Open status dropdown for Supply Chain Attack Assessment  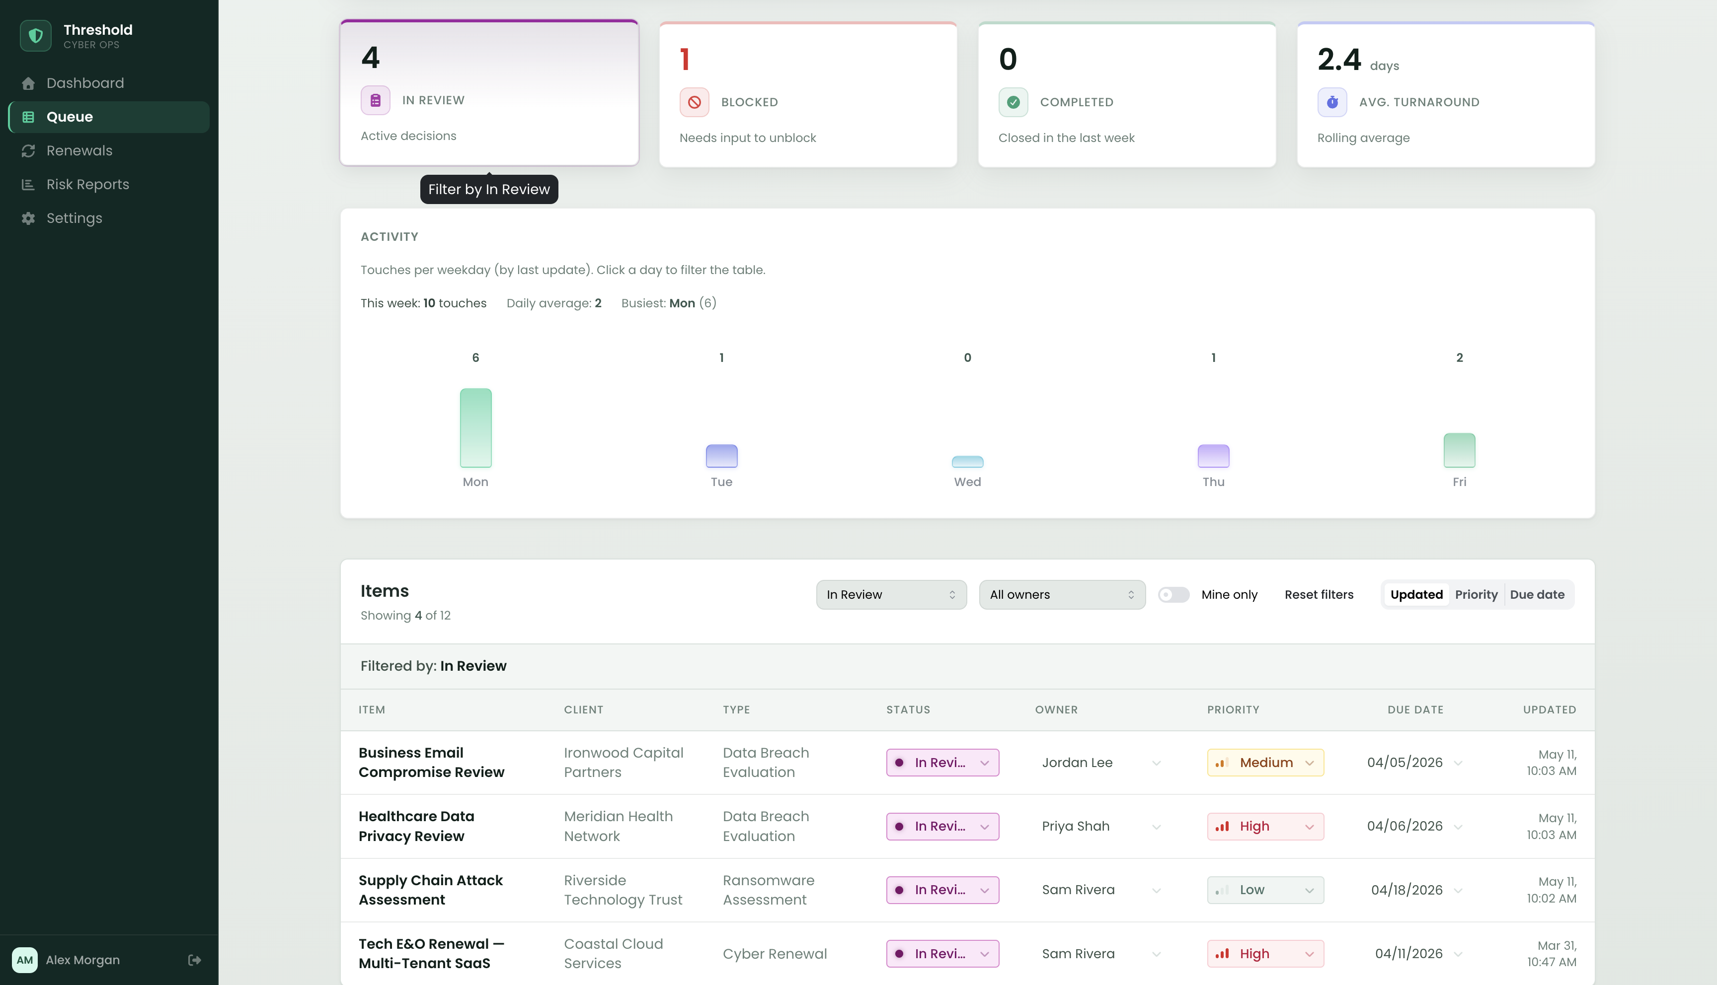pyautogui.click(x=942, y=890)
